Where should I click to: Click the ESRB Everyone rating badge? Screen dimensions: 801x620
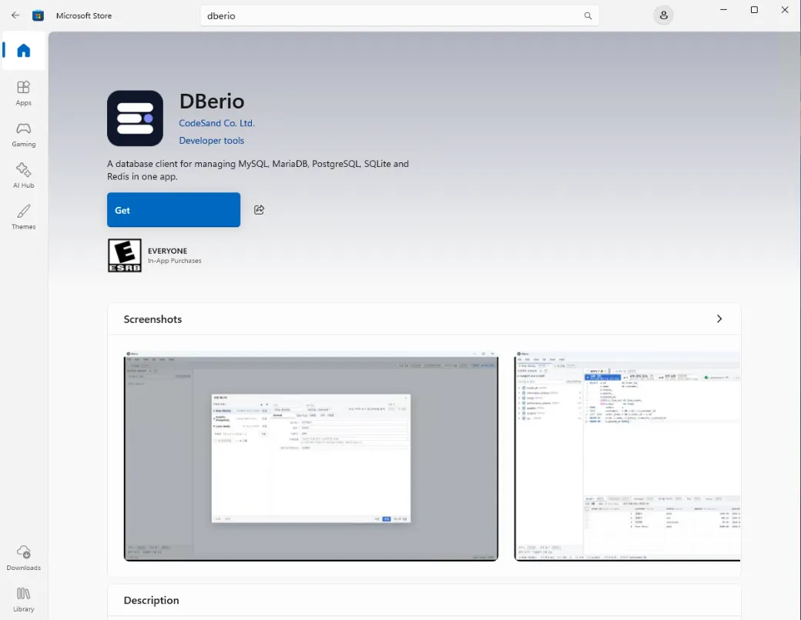tap(125, 255)
